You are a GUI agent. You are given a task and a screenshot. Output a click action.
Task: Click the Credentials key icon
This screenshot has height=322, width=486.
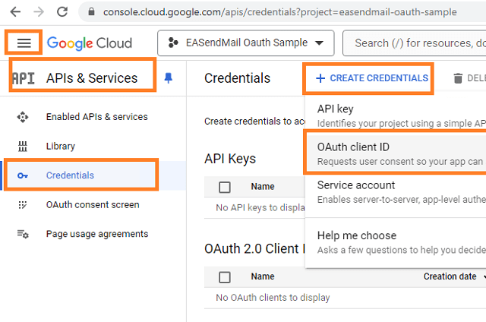(x=23, y=175)
